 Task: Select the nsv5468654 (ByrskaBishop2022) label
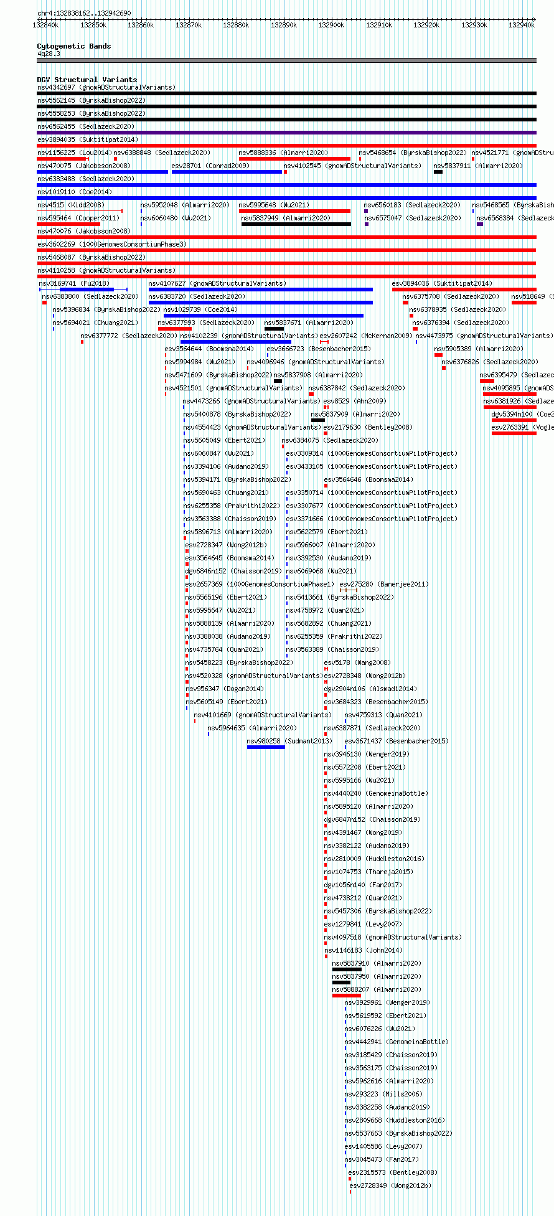click(413, 153)
